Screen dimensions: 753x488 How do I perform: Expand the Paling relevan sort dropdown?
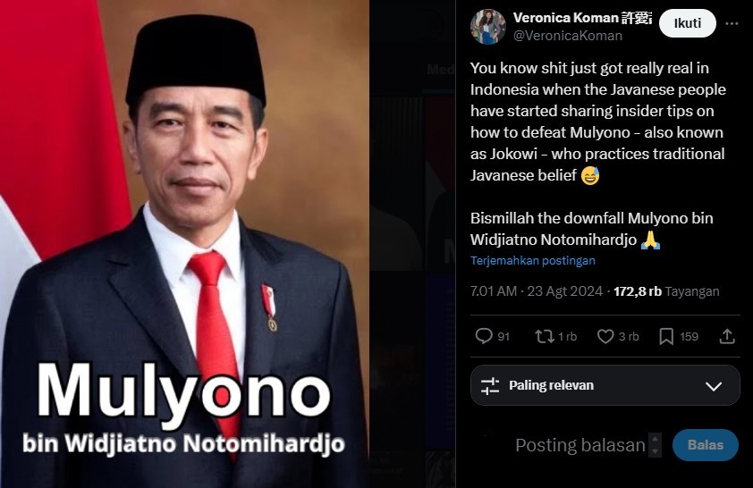605,385
